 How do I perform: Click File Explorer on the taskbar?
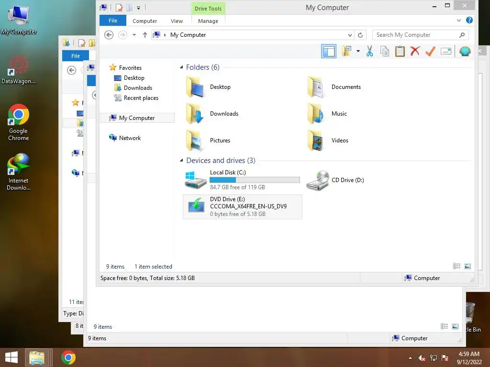[x=37, y=357]
